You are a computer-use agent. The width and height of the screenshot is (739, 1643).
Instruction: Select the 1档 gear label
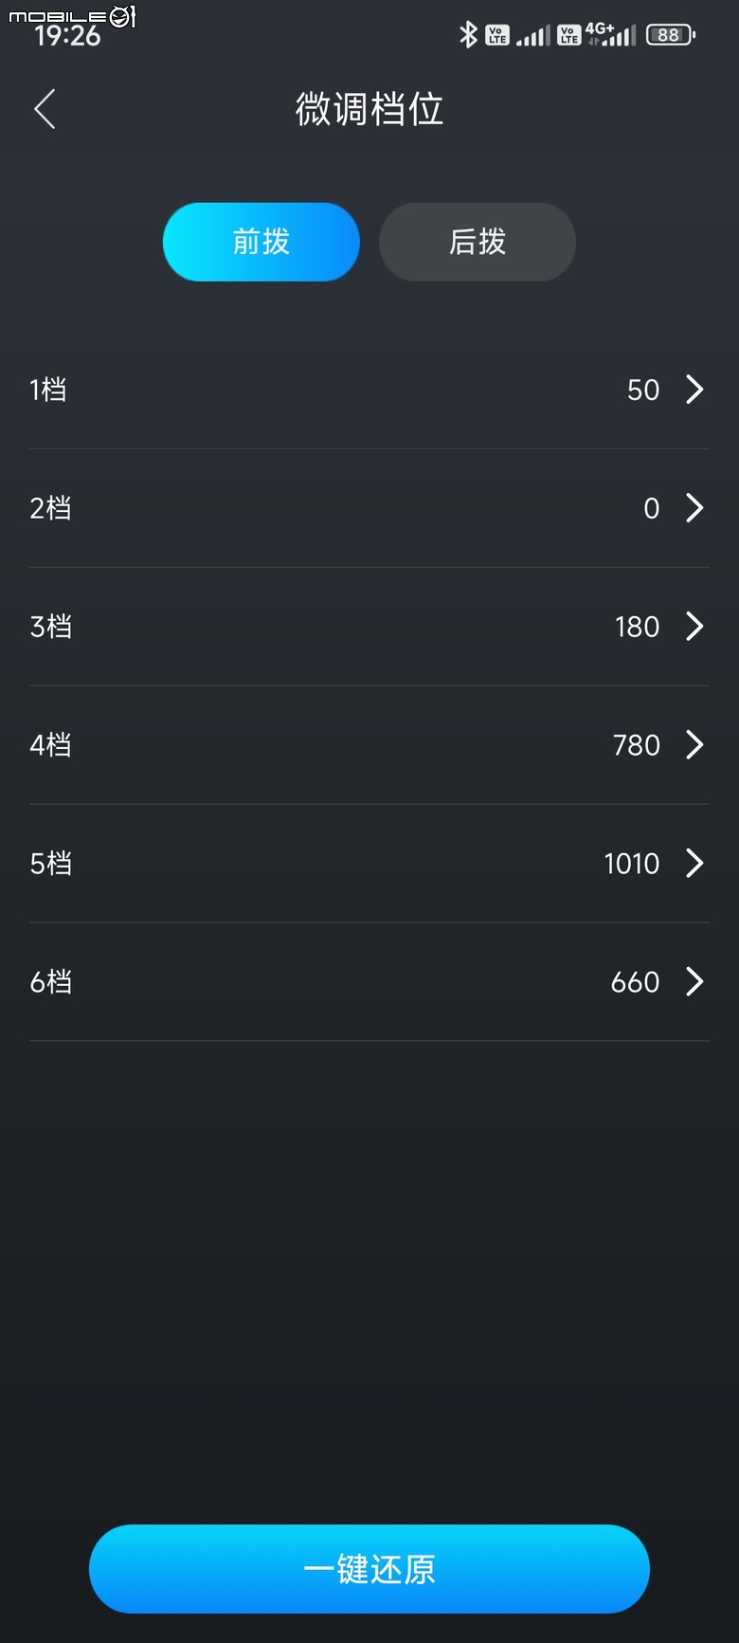coord(48,390)
